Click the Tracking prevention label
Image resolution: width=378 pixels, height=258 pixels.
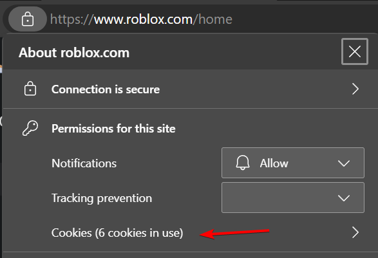[102, 198]
